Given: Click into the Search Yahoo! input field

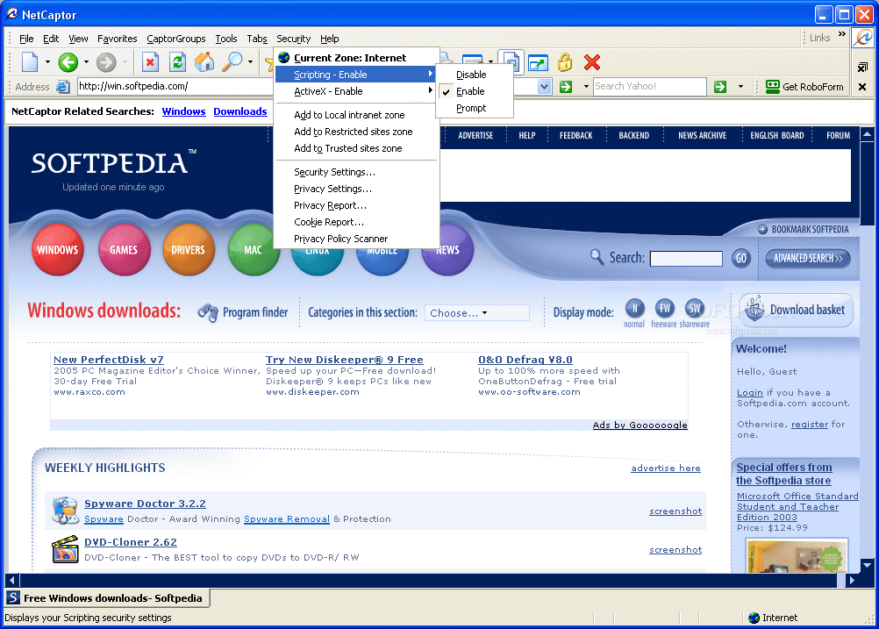Looking at the screenshot, I should [x=650, y=86].
